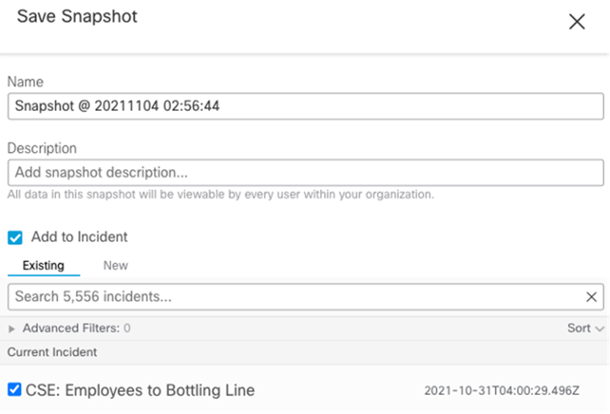This screenshot has width=610, height=414.
Task: Click the Sort chevron arrow
Action: coord(599,329)
